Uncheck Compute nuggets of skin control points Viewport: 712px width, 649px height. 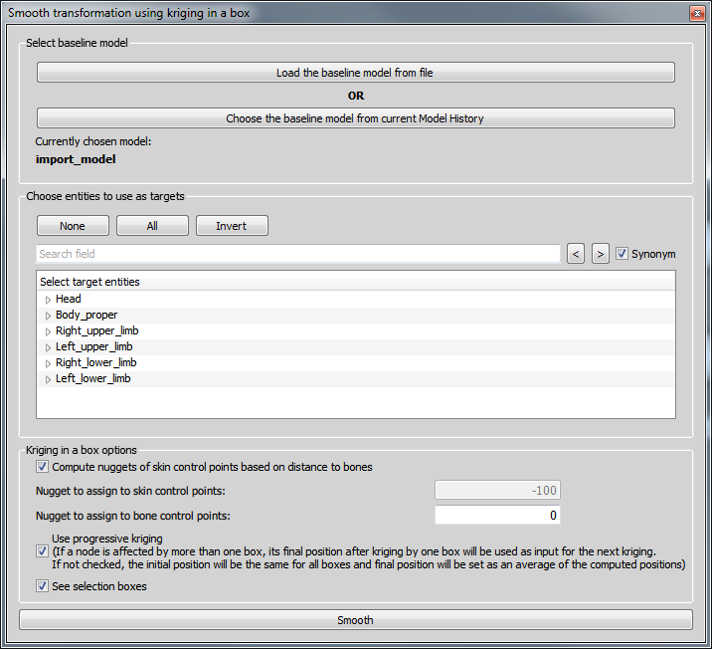pos(42,466)
